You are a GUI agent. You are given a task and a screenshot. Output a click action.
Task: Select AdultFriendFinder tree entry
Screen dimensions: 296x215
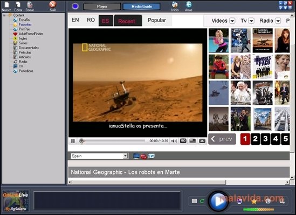point(31,34)
